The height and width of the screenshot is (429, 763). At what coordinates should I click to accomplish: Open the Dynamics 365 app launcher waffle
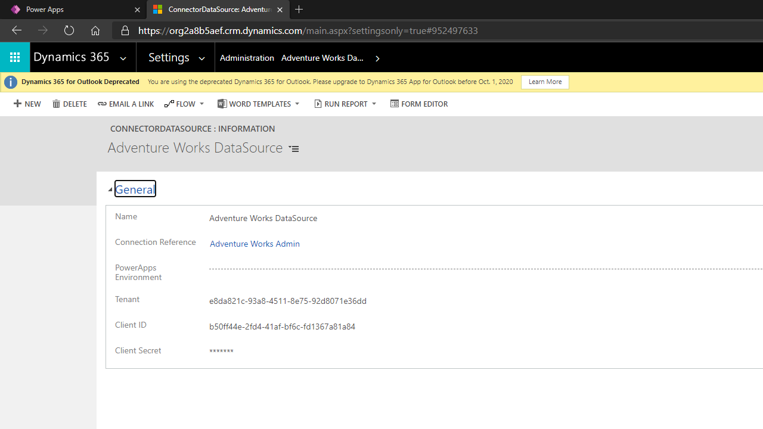tap(15, 57)
